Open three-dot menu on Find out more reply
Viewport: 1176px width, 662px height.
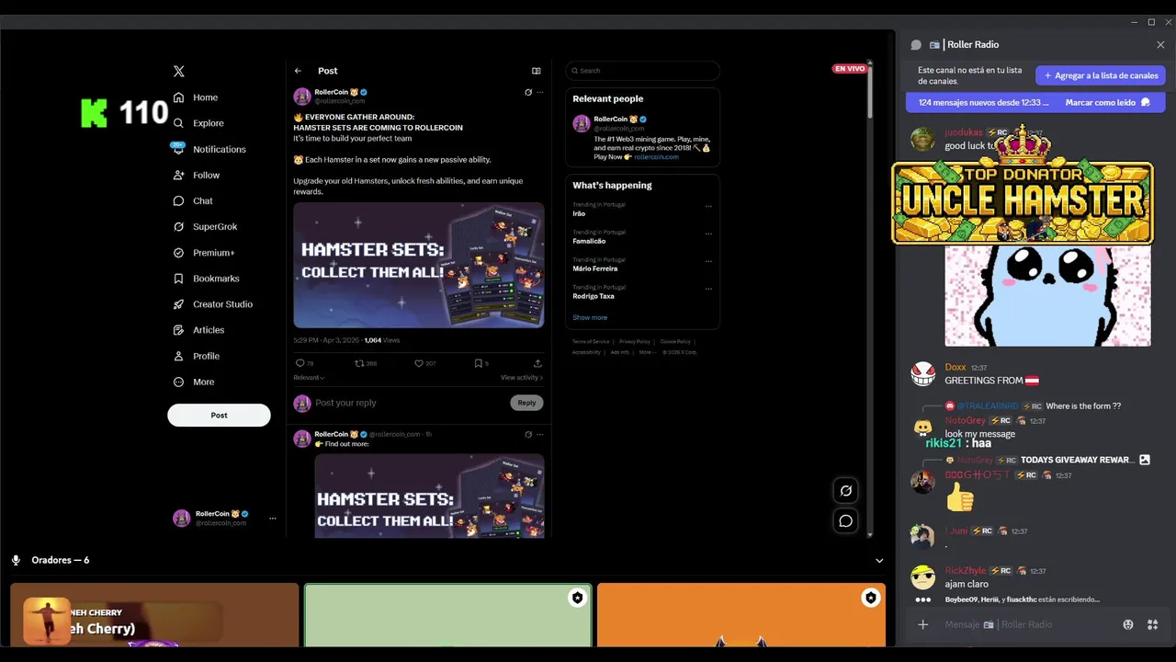540,434
